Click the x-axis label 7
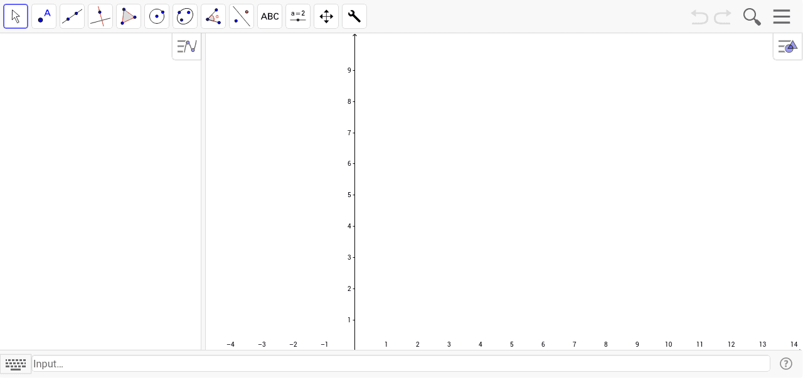The height and width of the screenshot is (378, 803). coord(575,345)
